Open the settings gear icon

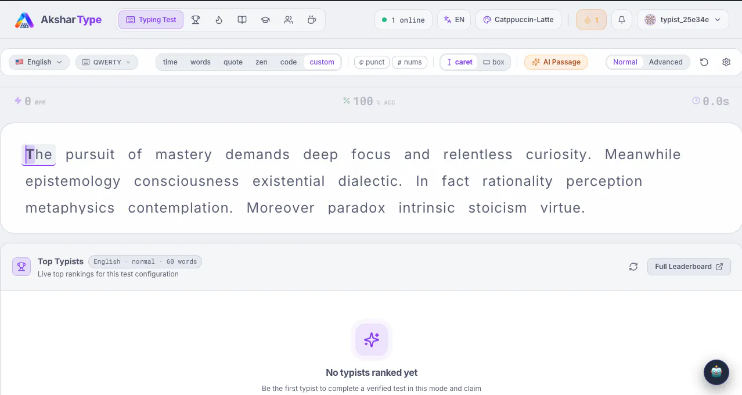726,62
